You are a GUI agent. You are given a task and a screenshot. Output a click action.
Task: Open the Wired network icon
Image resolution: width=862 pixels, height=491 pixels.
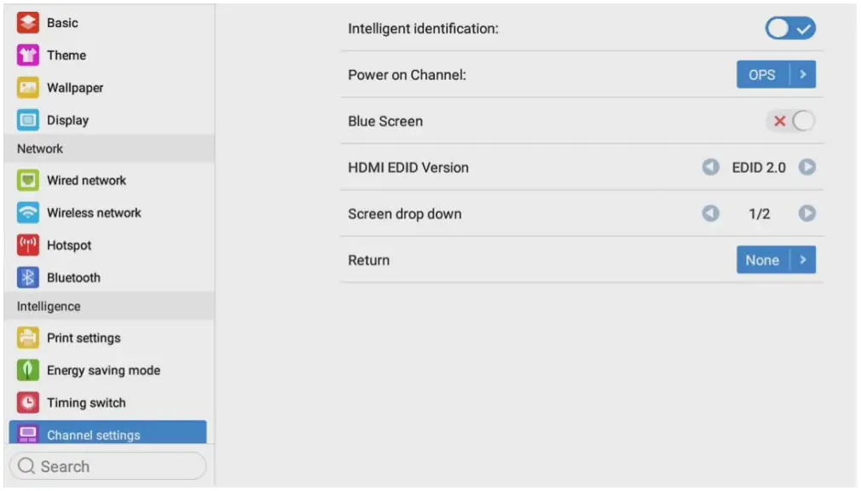28,181
